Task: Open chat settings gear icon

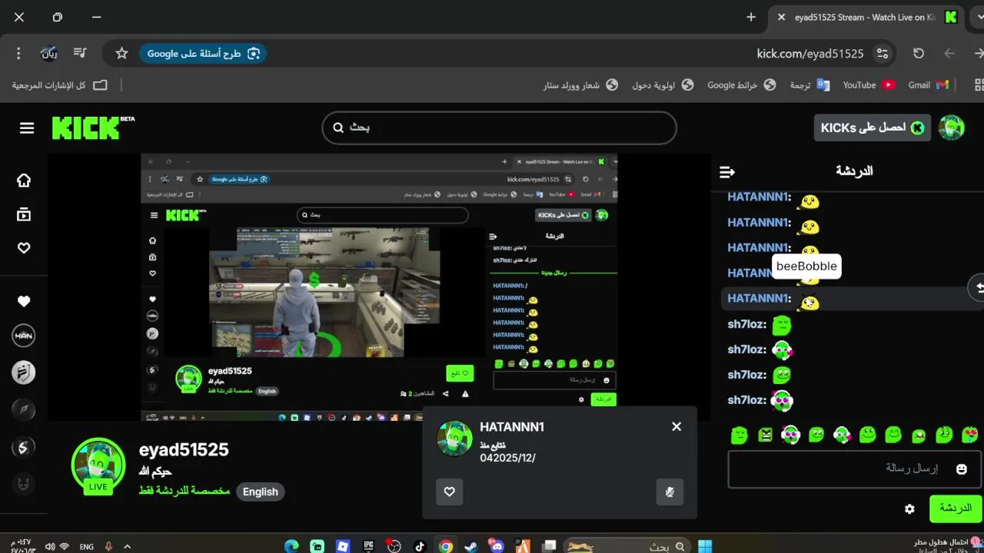Action: [909, 508]
